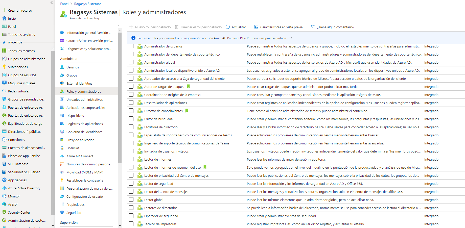Collapse the main portal sidebar
Viewport: 465px width, 228px height.
[x=52, y=3]
